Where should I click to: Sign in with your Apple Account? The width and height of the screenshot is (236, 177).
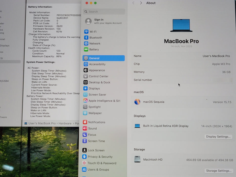108,21
